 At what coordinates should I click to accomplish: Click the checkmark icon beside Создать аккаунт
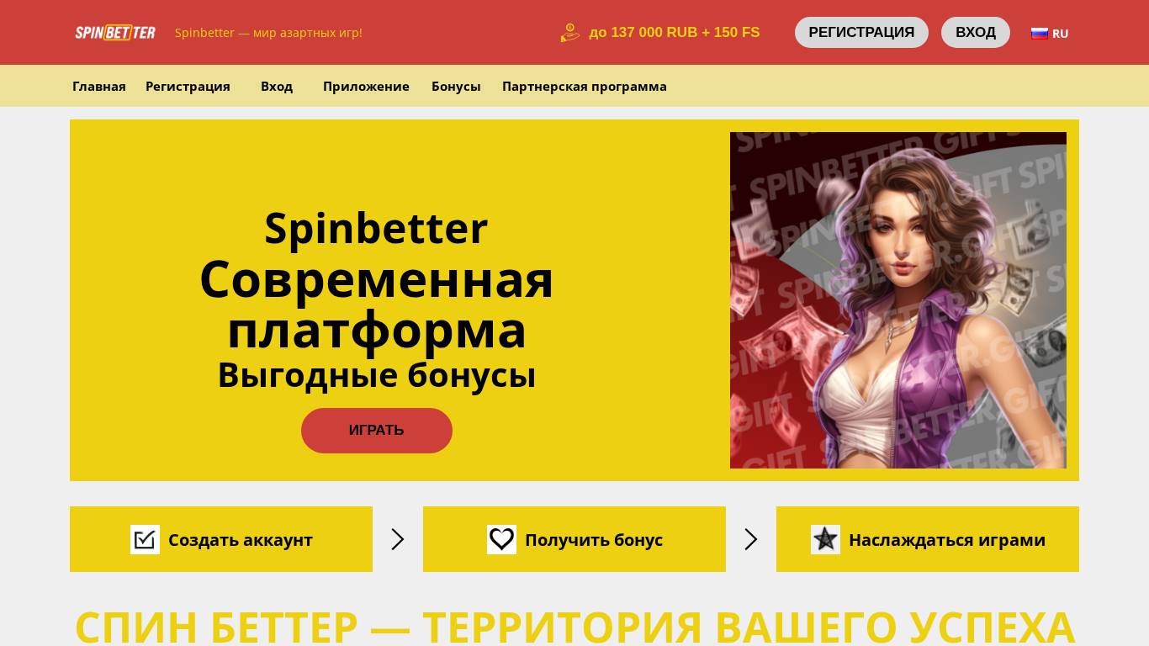[145, 539]
